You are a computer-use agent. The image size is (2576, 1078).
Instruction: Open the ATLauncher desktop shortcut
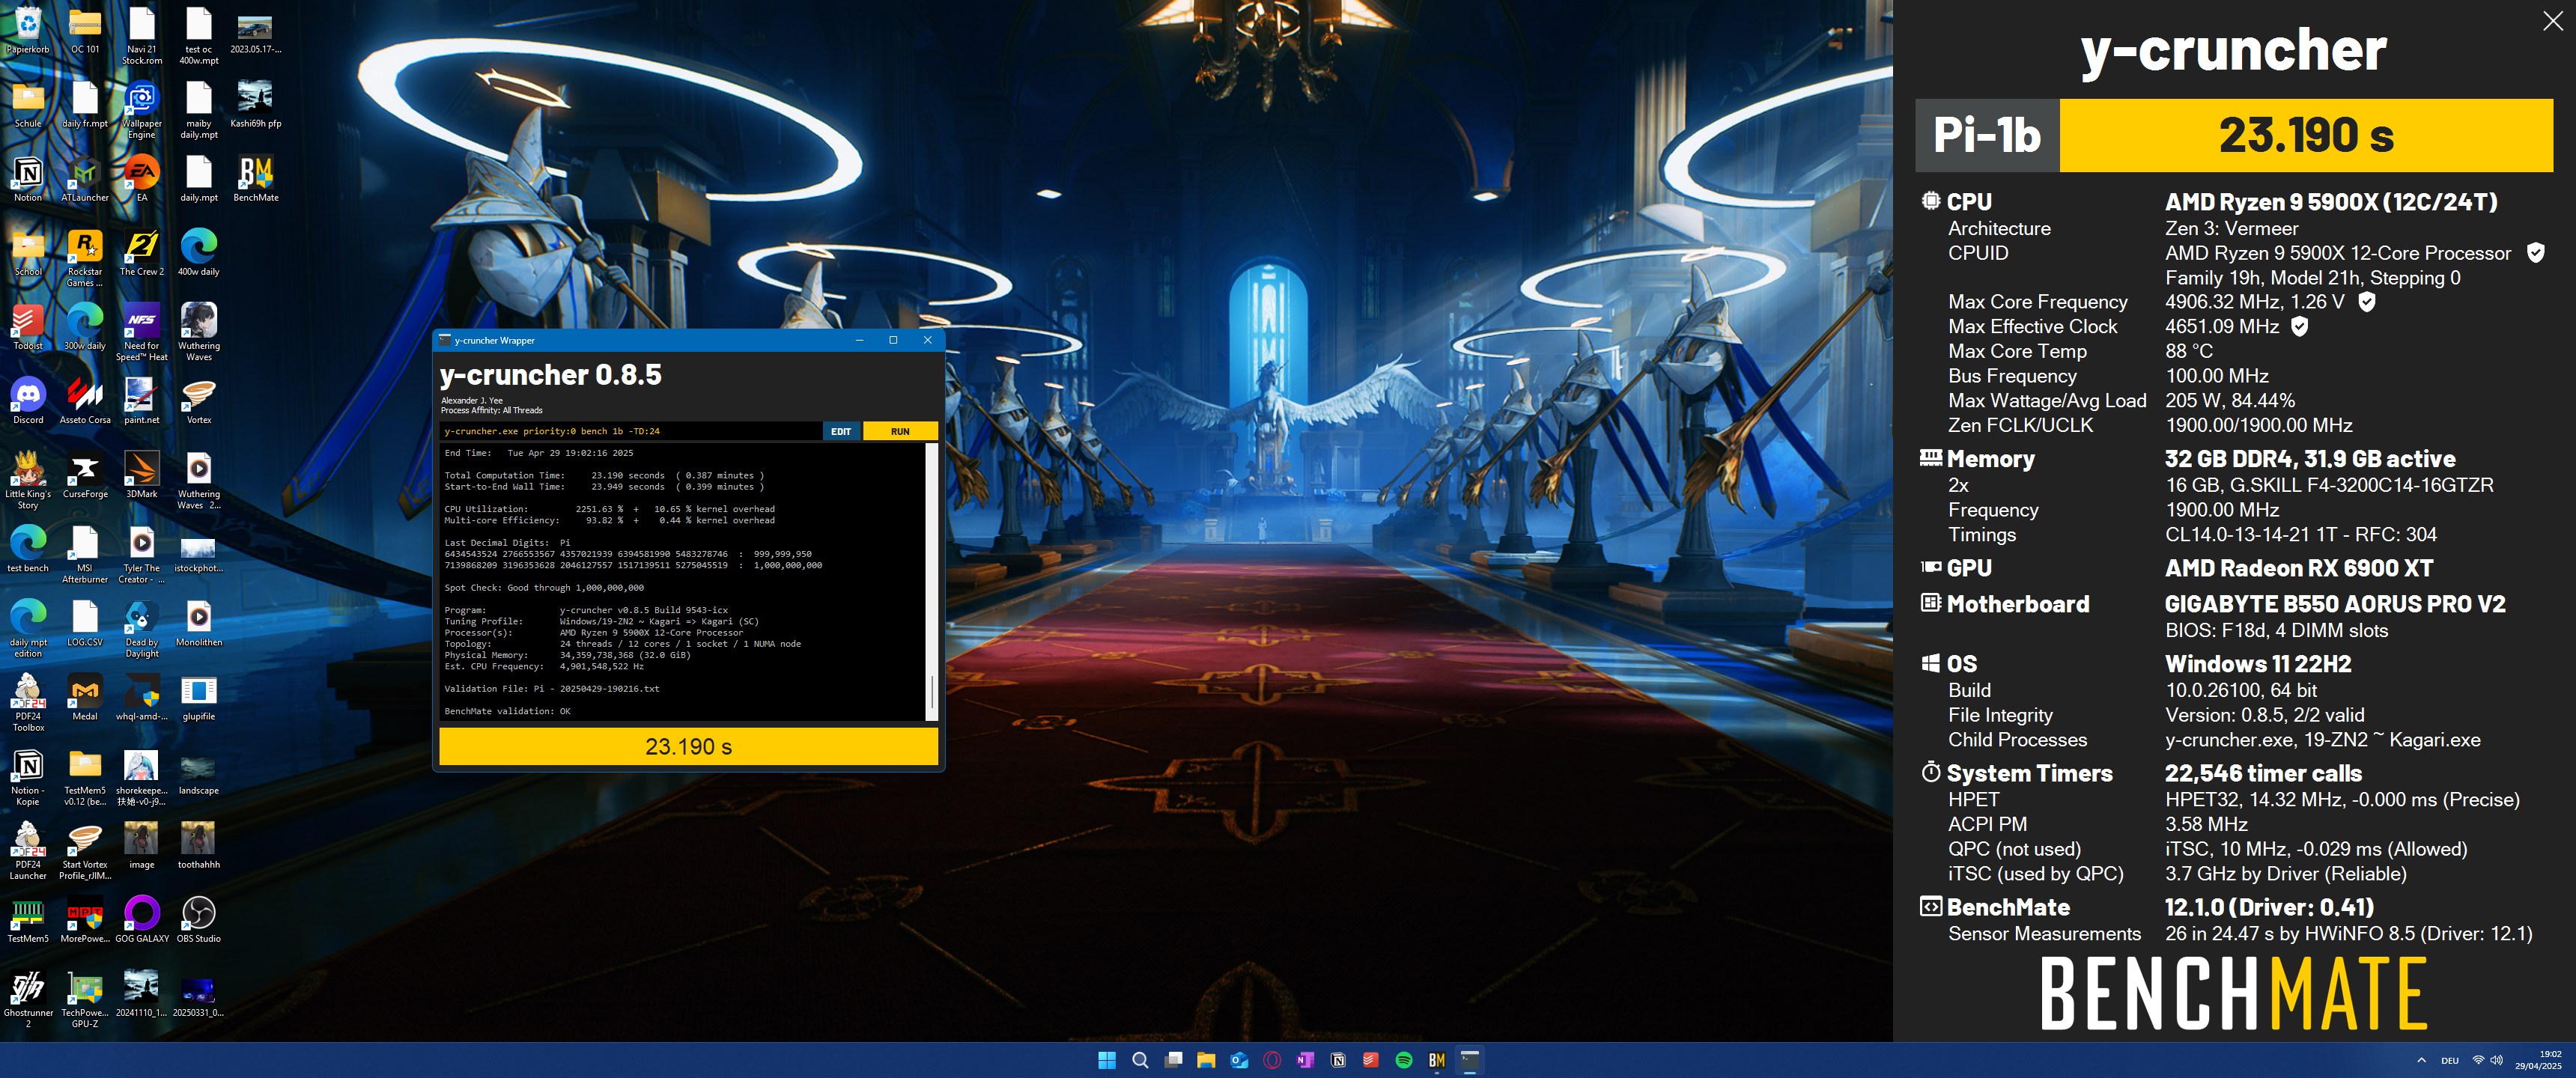pos(85,179)
